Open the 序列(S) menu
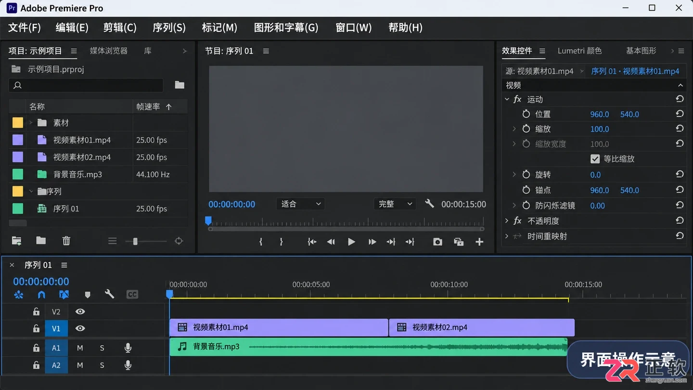This screenshot has height=390, width=693. point(169,27)
